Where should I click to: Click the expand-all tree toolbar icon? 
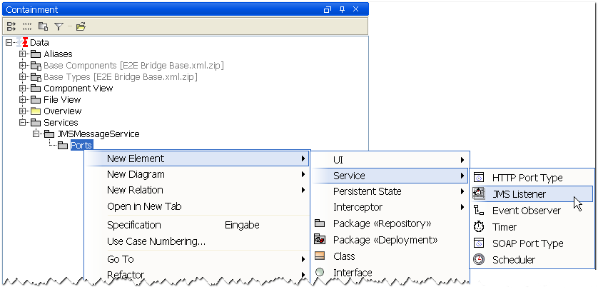pos(11,26)
